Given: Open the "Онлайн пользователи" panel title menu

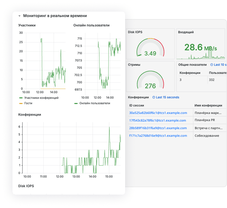Looking at the screenshot, I should [91, 25].
